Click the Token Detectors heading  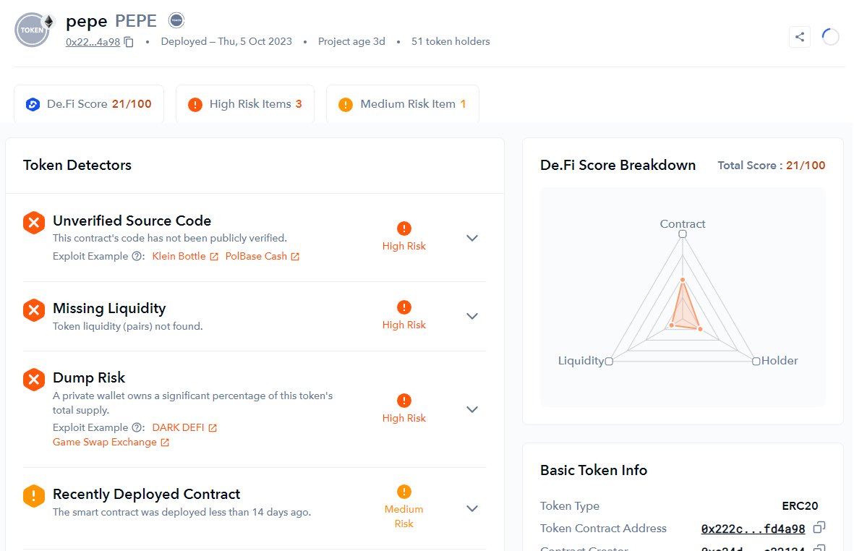point(77,165)
